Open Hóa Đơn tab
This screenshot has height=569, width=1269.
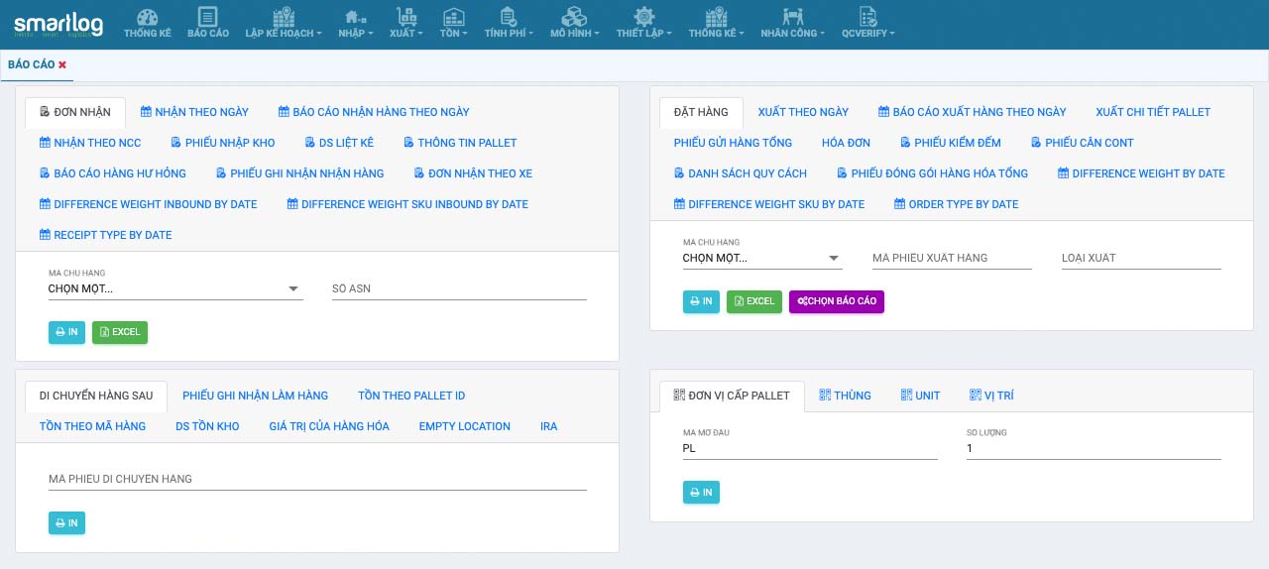pyautogui.click(x=846, y=143)
